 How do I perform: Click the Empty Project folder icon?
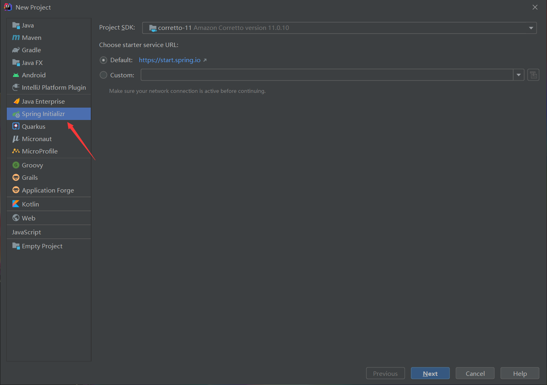pyautogui.click(x=16, y=246)
